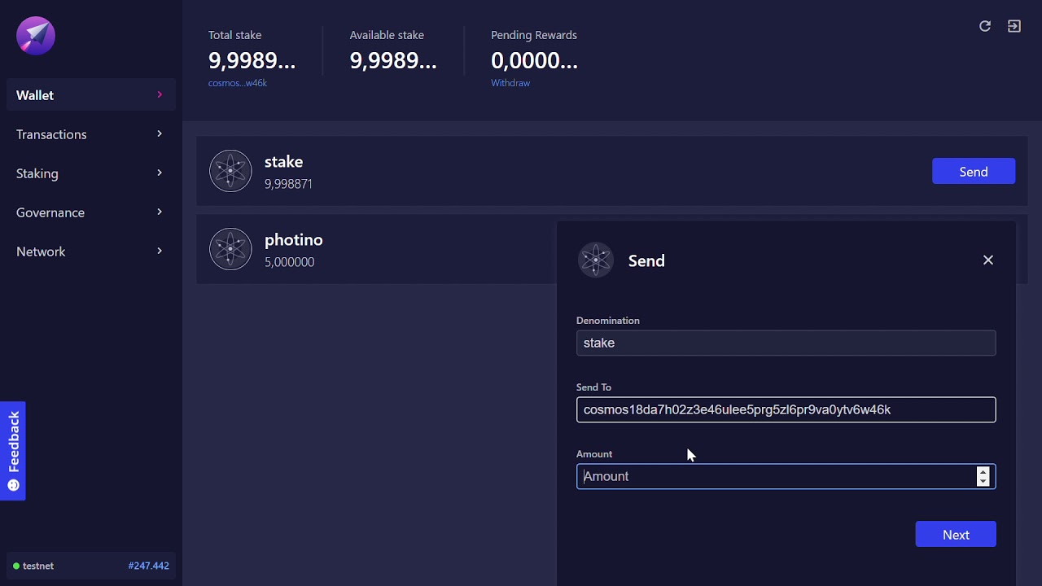Click the Lunie paper-plane logo
1042x586 pixels.
(36, 35)
